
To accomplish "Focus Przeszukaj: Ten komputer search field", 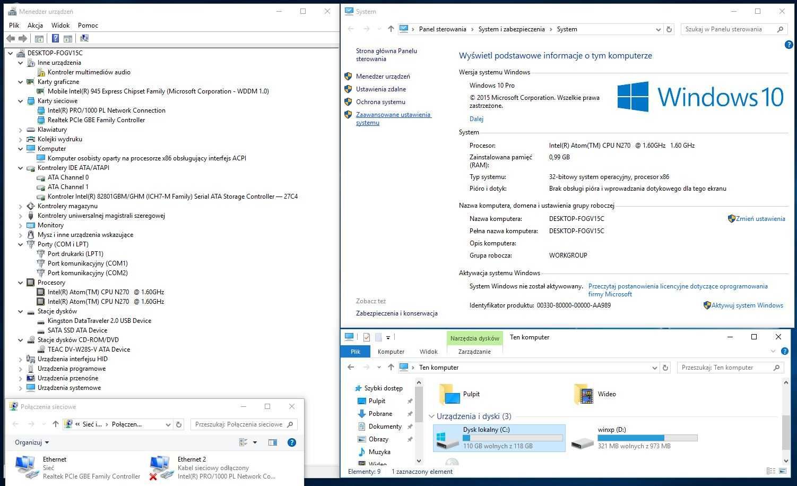I will pos(730,368).
